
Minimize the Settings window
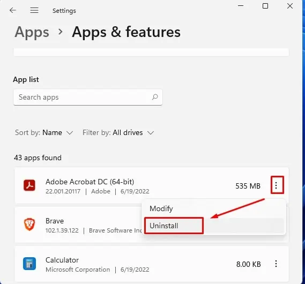point(241,6)
